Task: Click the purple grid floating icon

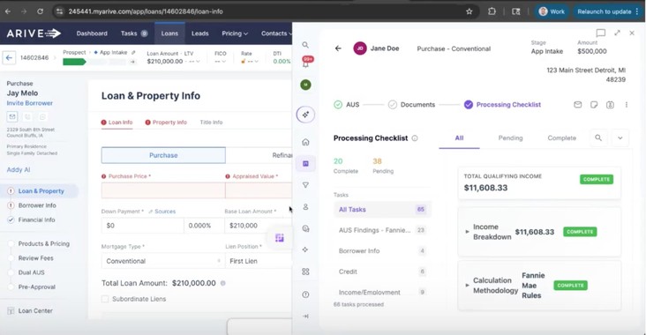Action: click(280, 237)
